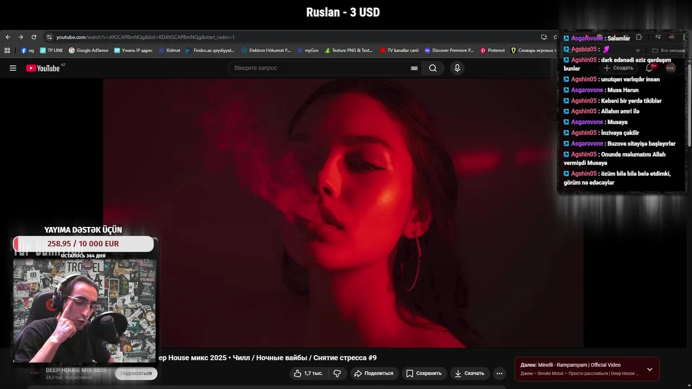This screenshot has width=692, height=389.
Task: Open the Xidmat bookmark
Action: (169, 50)
